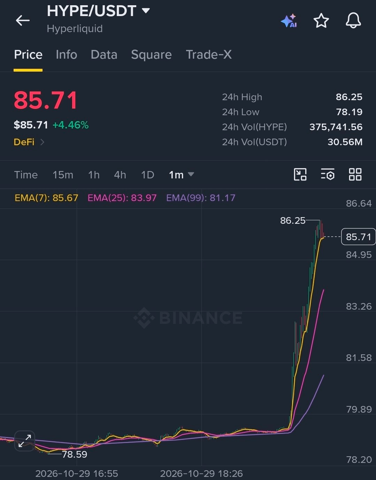Open the Trade-X tab

pyautogui.click(x=209, y=55)
